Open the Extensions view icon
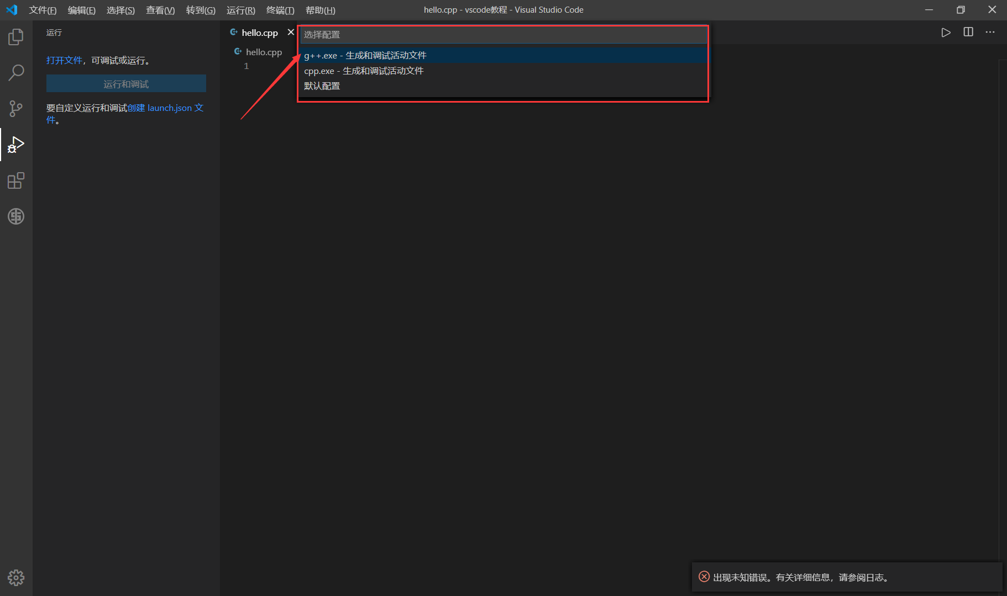Image resolution: width=1007 pixels, height=596 pixels. (16, 180)
